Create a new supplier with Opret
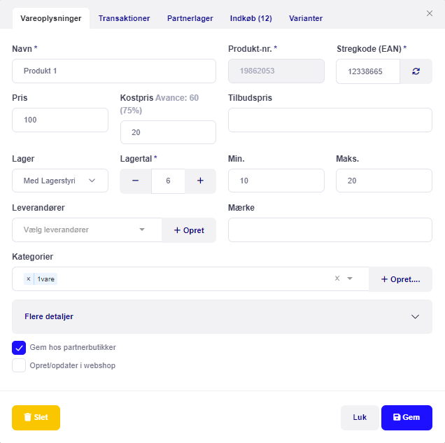Screen dimensions: 445x443 (189, 230)
